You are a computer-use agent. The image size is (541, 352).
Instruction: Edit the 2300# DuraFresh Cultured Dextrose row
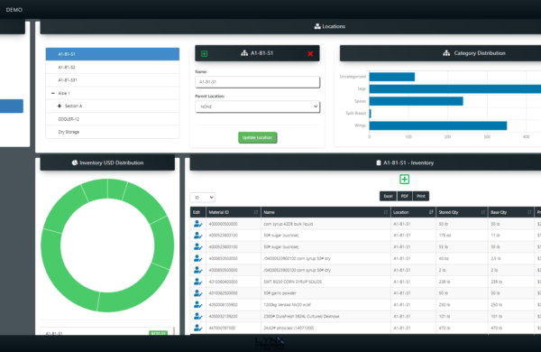pyautogui.click(x=197, y=316)
